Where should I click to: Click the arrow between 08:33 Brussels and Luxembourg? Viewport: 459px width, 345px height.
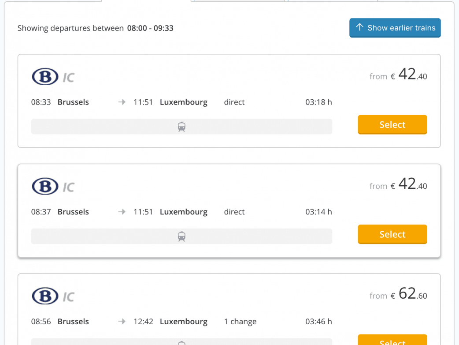coord(122,102)
